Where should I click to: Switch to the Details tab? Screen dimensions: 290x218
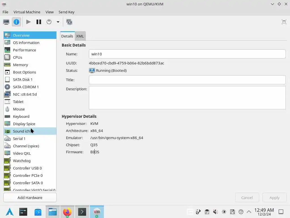(67, 36)
